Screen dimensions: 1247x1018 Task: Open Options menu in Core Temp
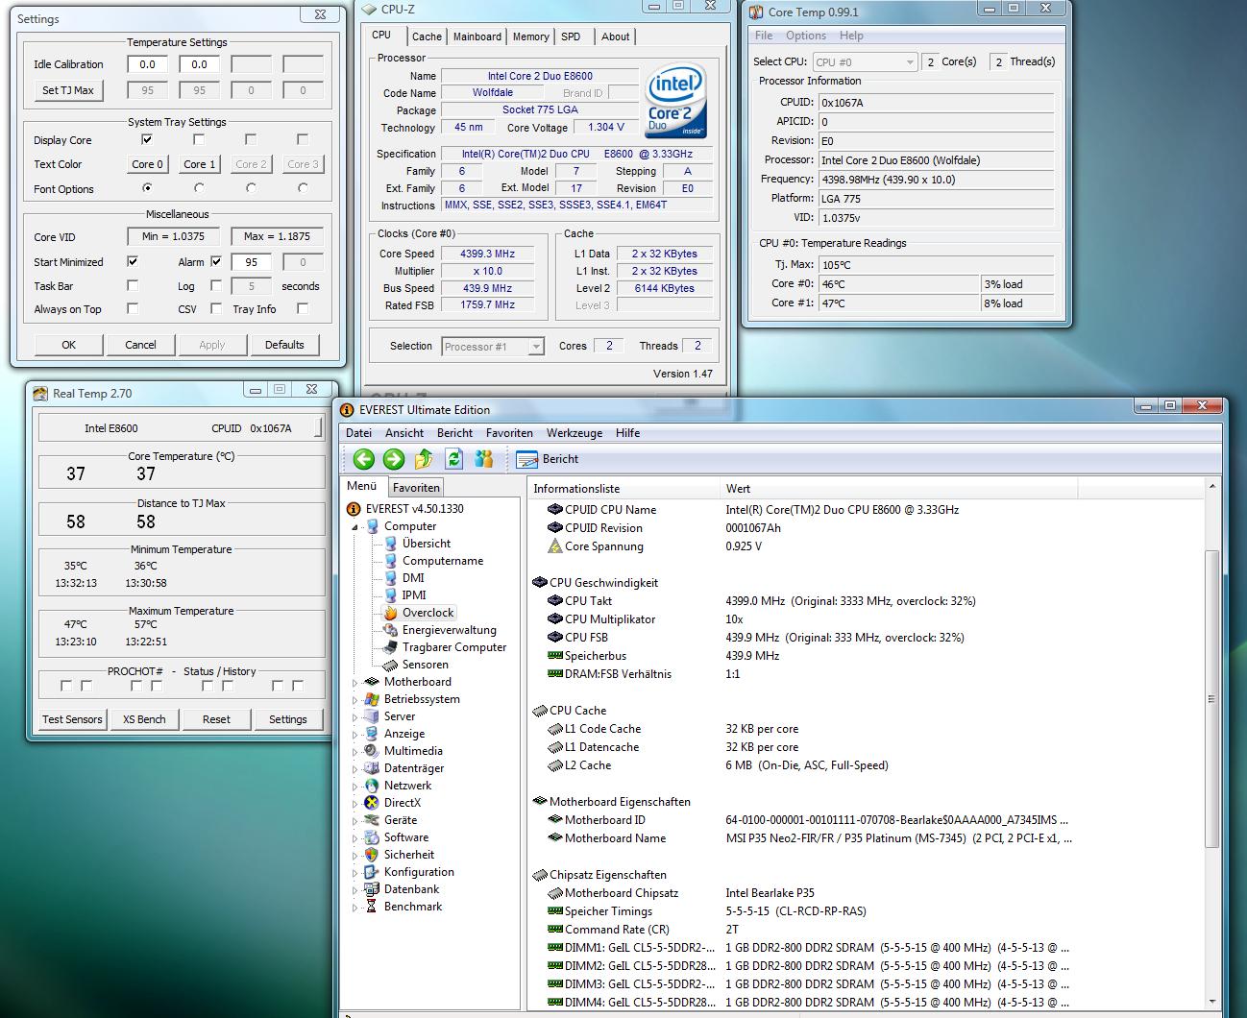click(x=806, y=36)
